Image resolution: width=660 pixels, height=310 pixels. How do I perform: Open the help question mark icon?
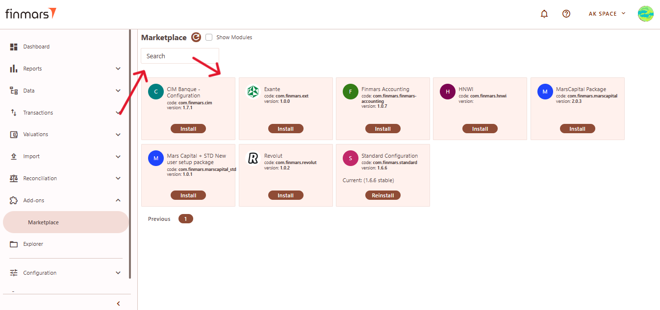[x=566, y=14]
